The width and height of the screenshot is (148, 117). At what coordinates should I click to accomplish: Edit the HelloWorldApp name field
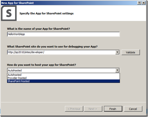point(63,34)
